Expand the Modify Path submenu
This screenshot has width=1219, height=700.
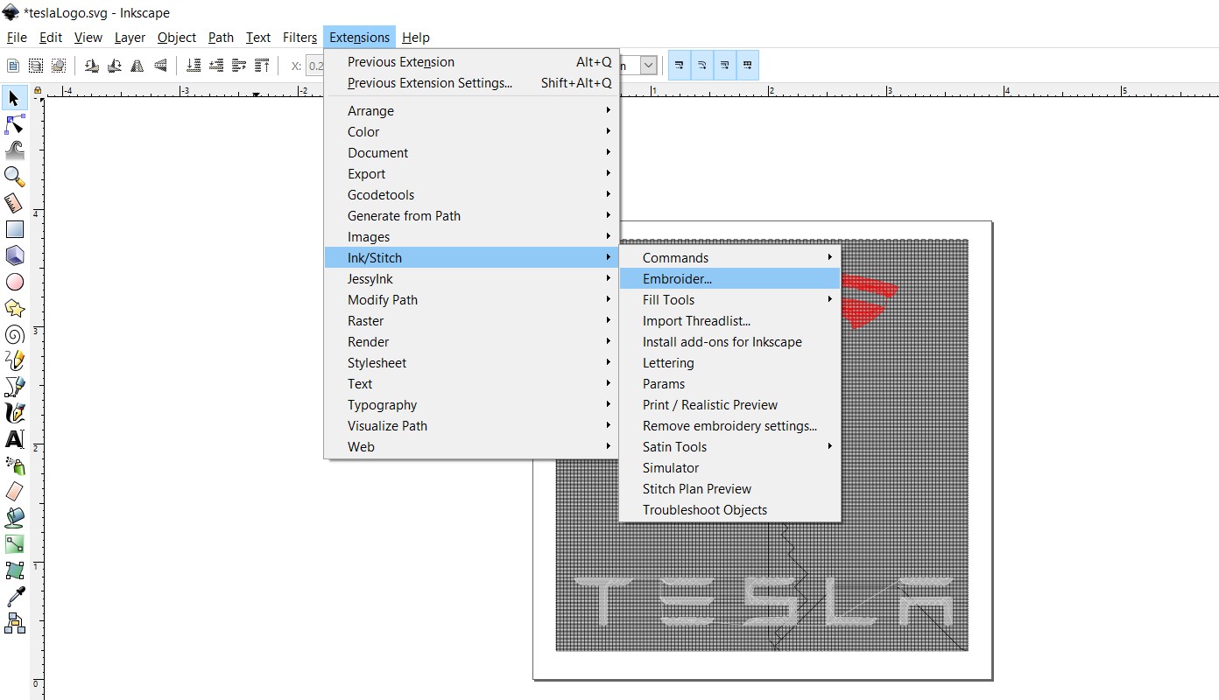pyautogui.click(x=472, y=300)
